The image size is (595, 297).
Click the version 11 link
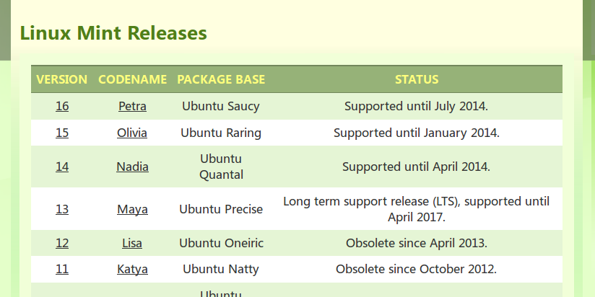[x=62, y=269]
